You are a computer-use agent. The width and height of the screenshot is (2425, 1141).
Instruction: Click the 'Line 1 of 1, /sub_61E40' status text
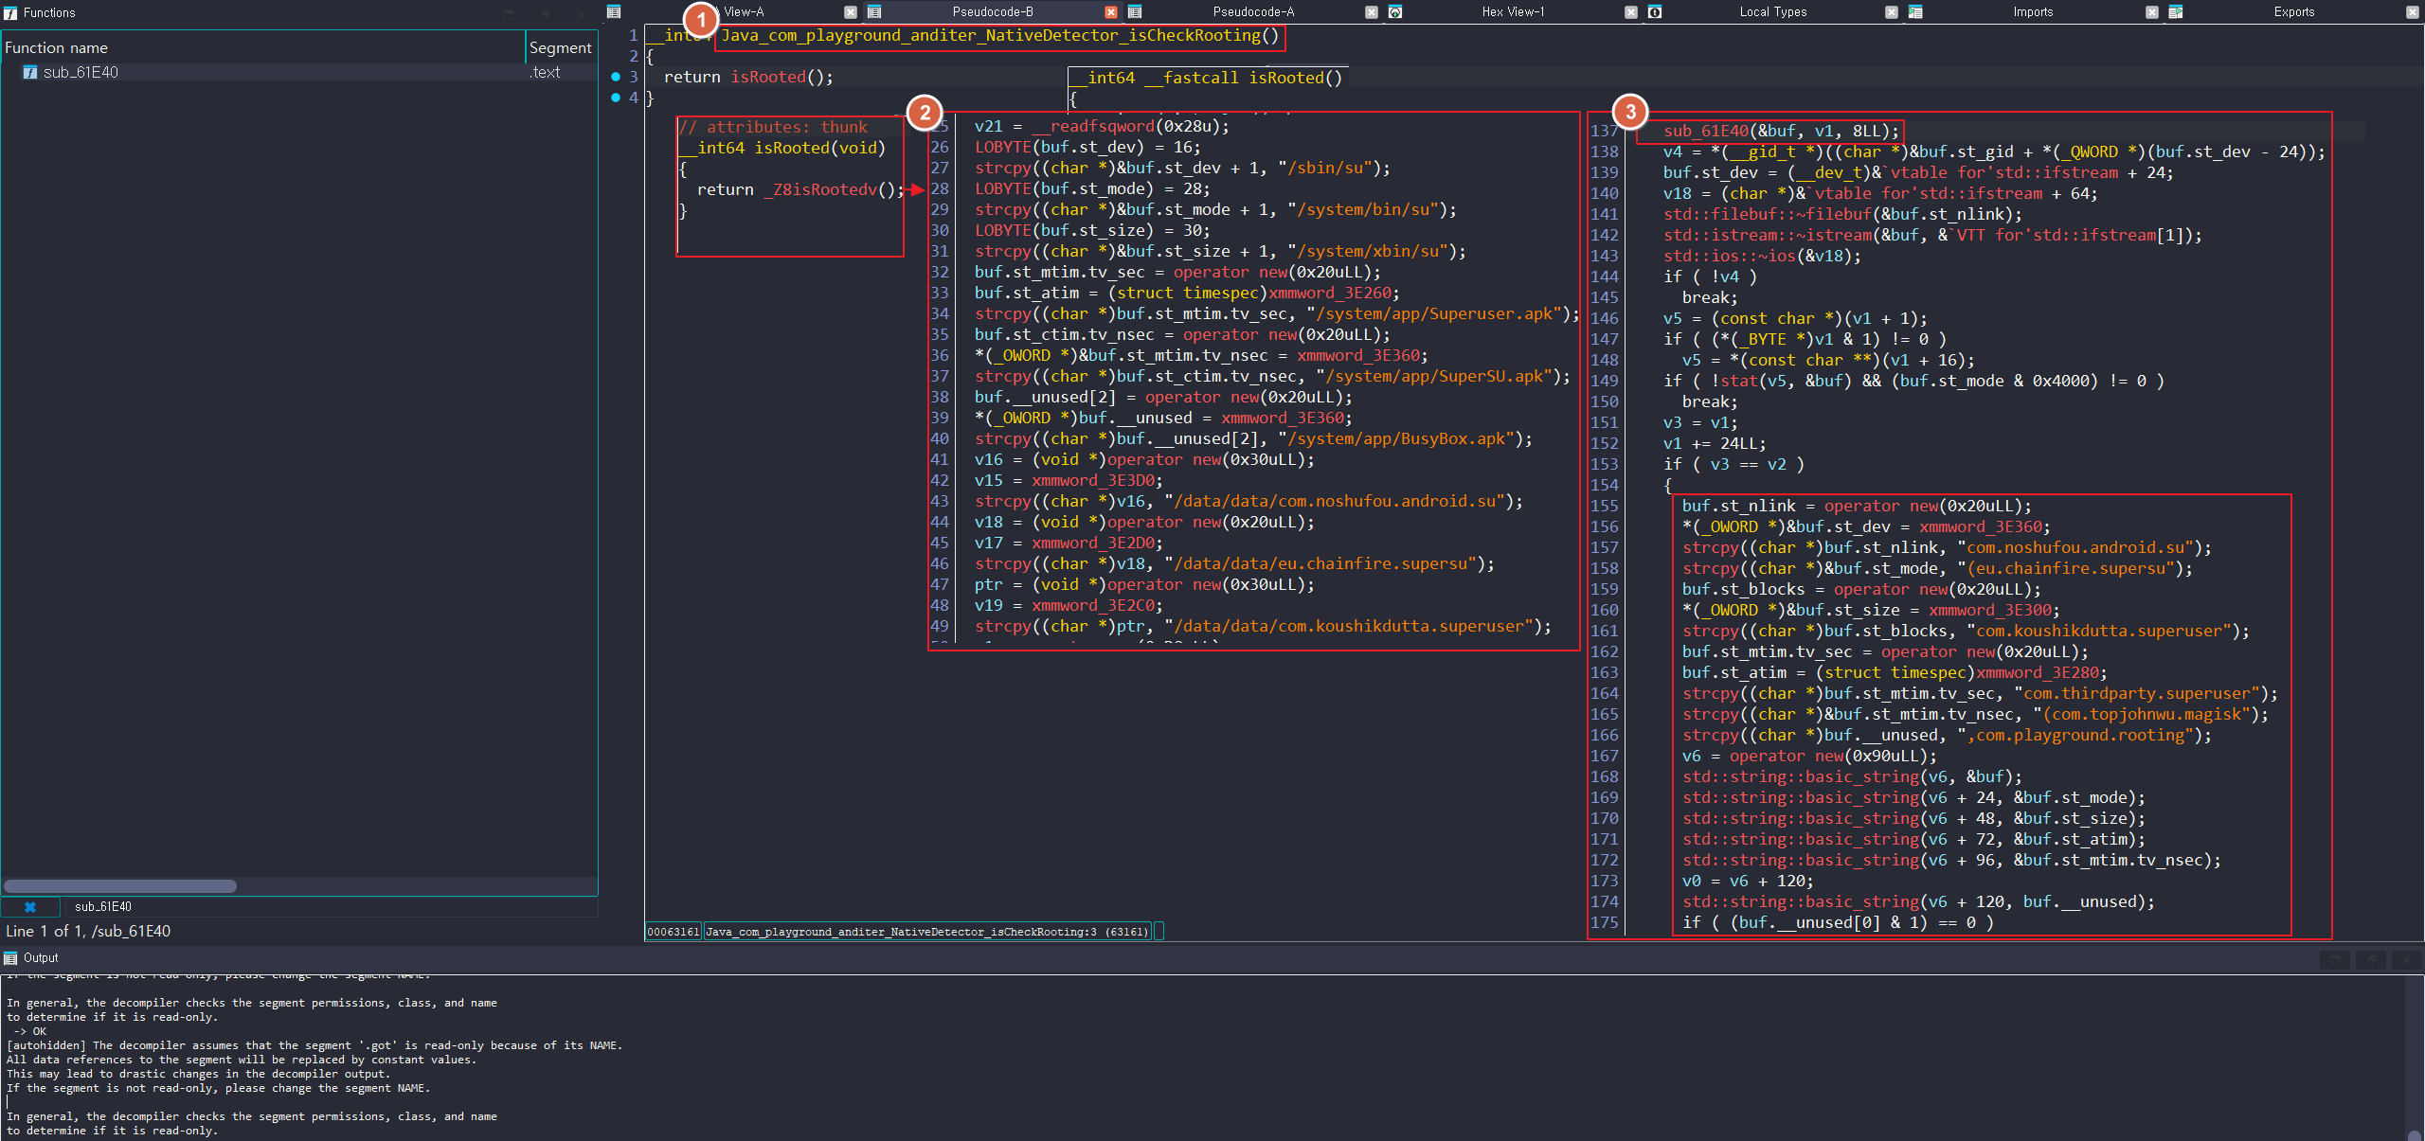click(x=88, y=932)
